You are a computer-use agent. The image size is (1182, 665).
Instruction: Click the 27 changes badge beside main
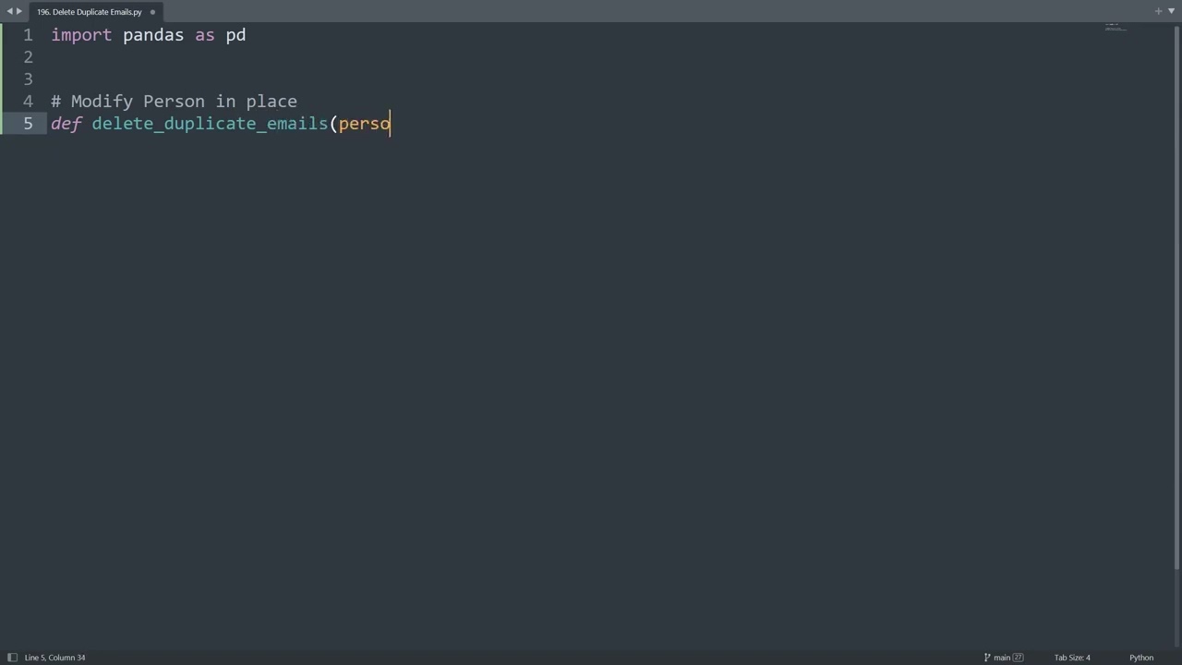1018,658
